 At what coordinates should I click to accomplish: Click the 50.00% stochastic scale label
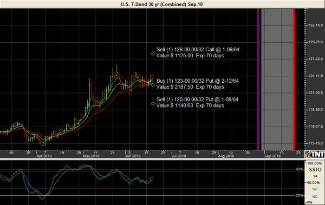pyautogui.click(x=313, y=183)
